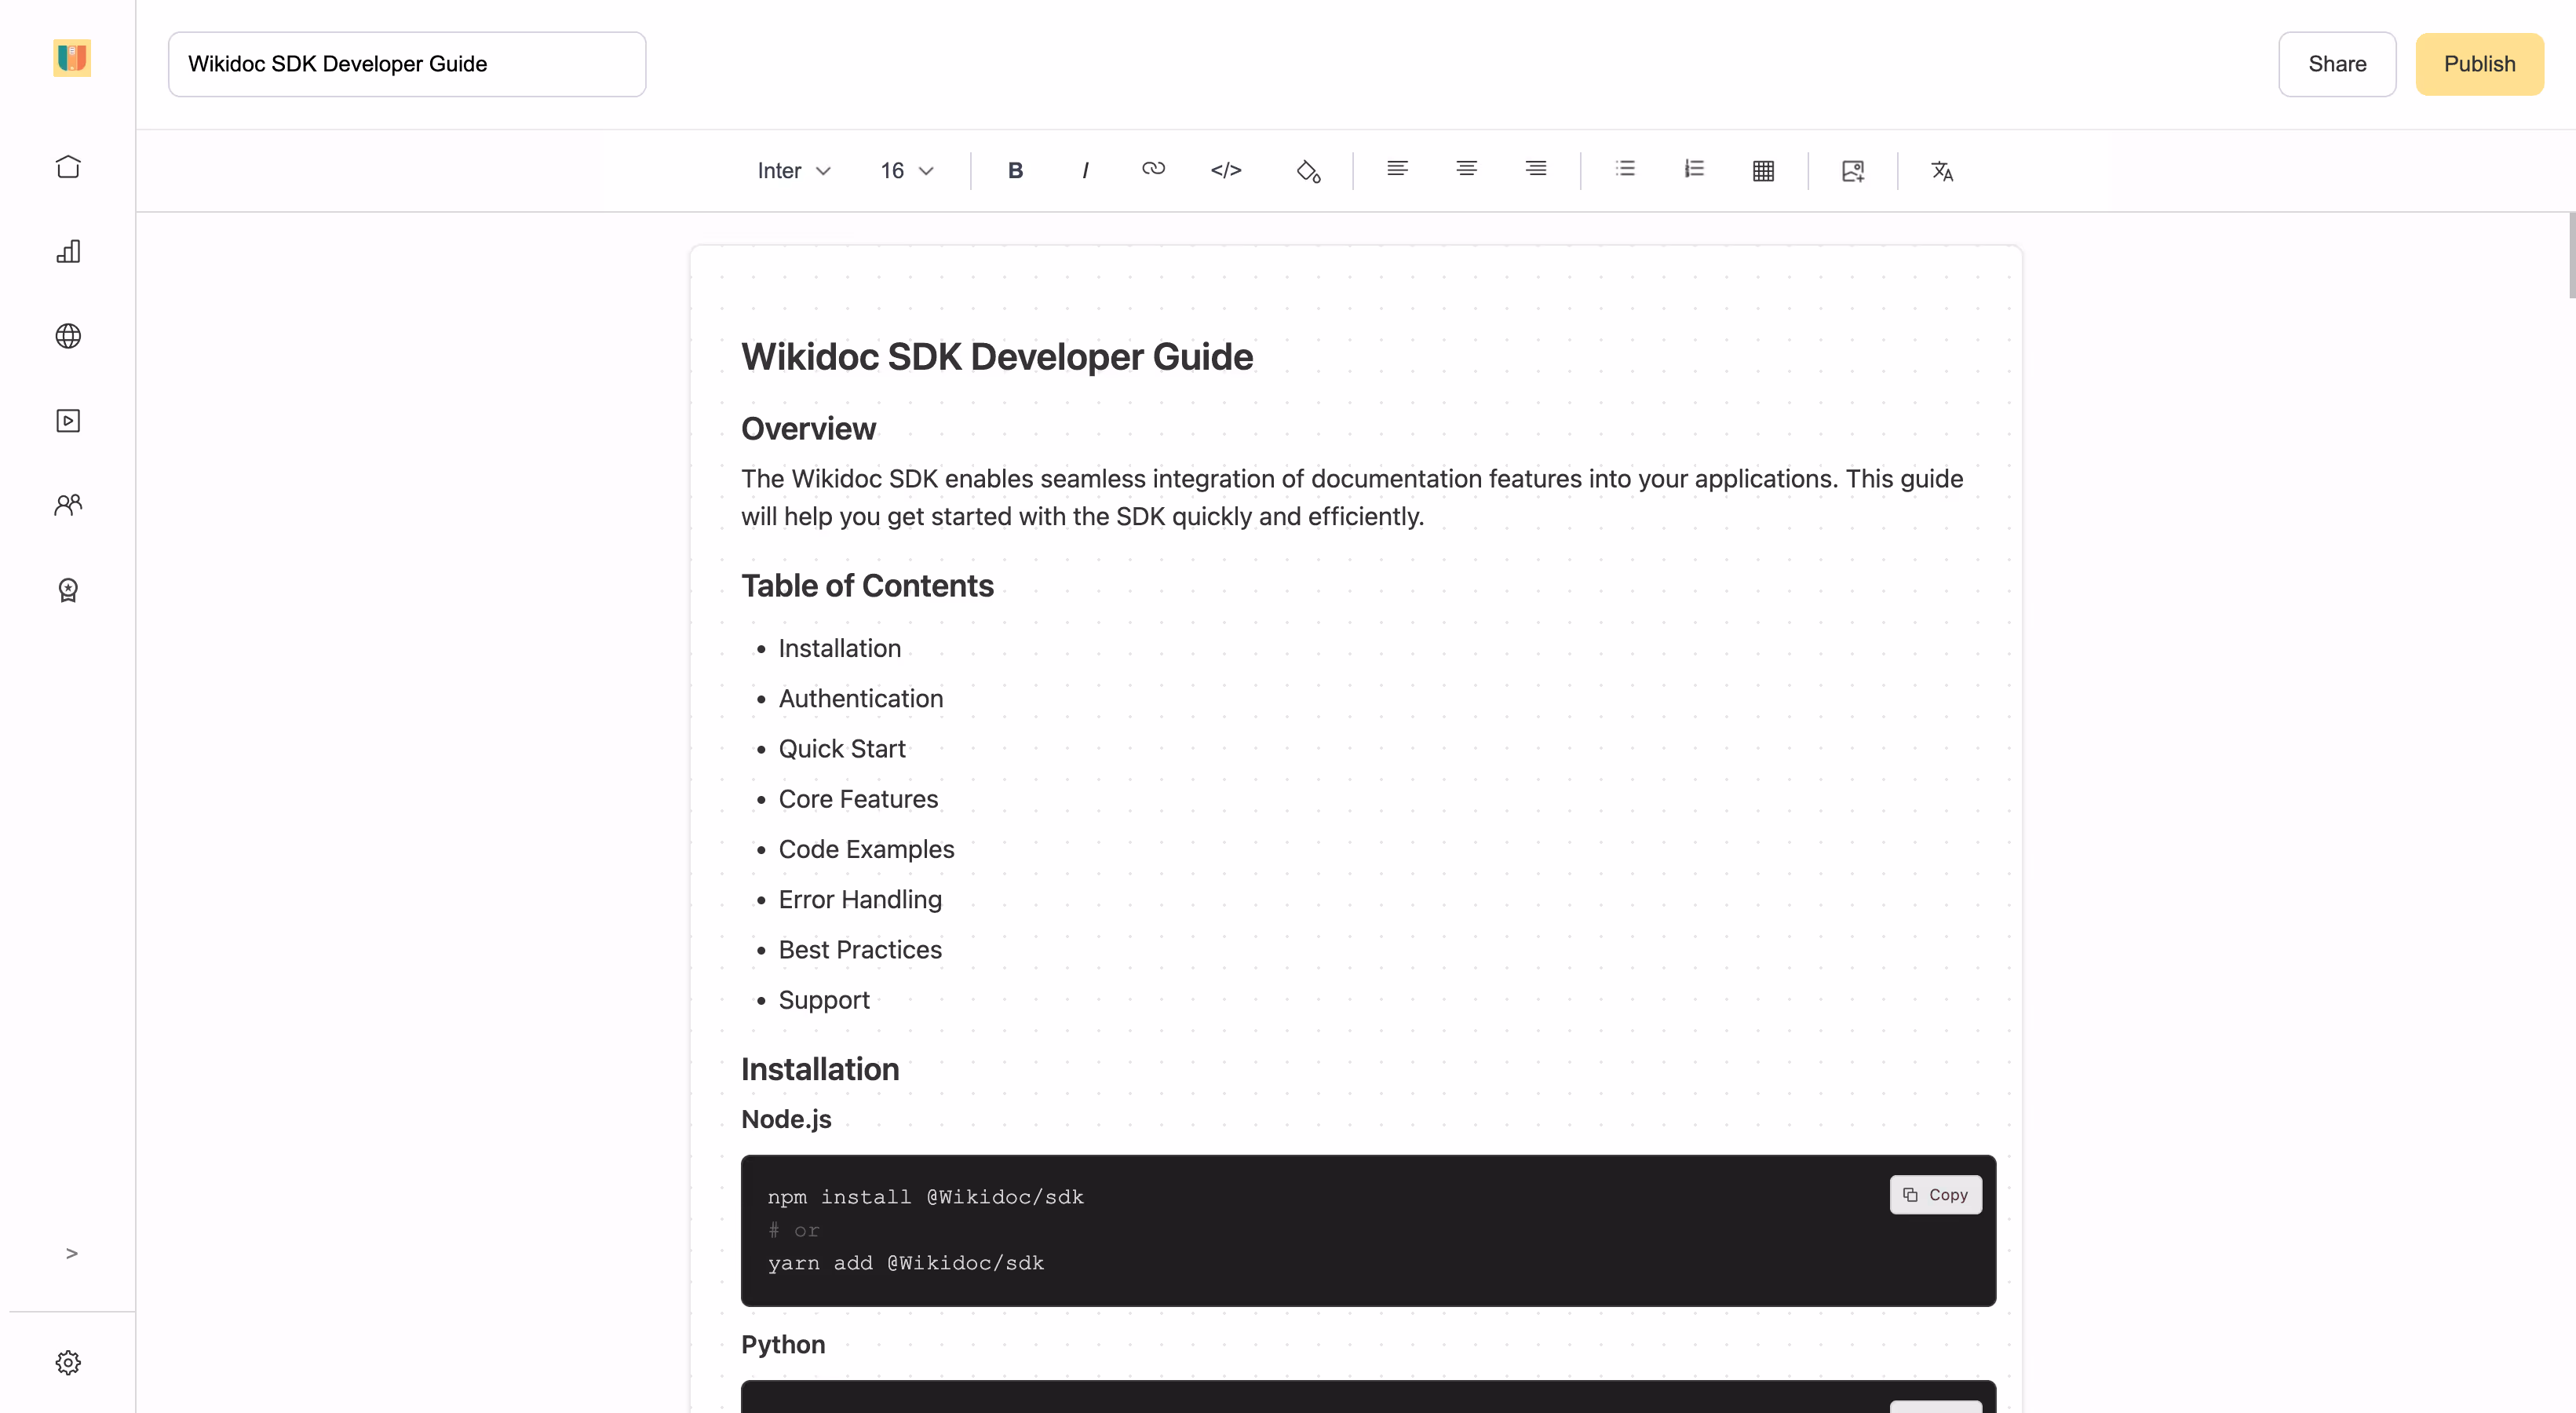
Task: Enable center text alignment
Action: coord(1466,169)
